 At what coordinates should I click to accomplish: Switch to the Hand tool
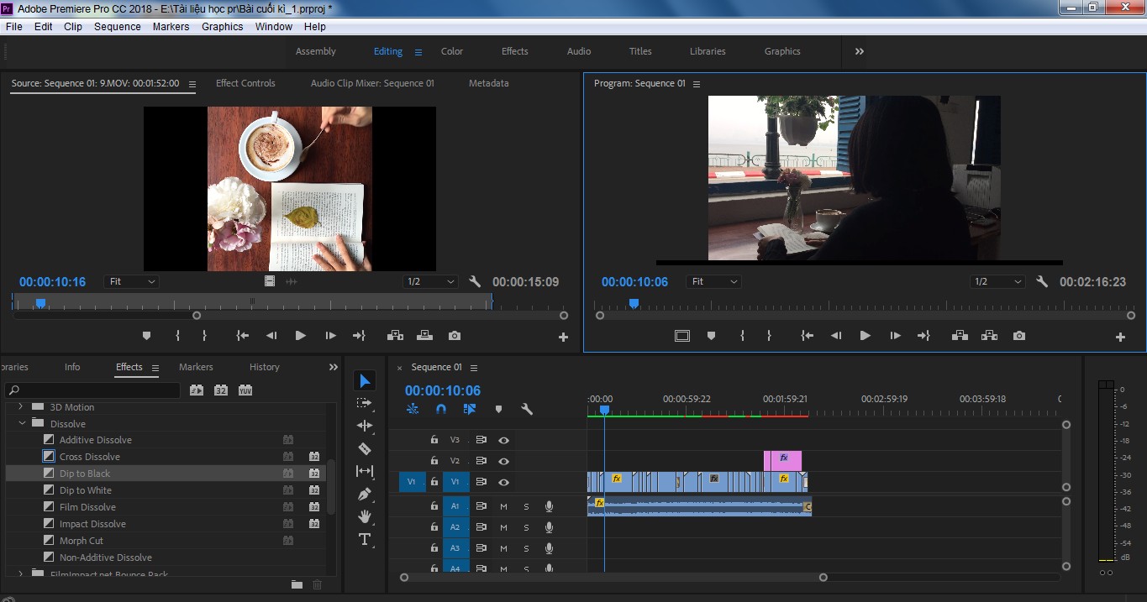(x=365, y=516)
